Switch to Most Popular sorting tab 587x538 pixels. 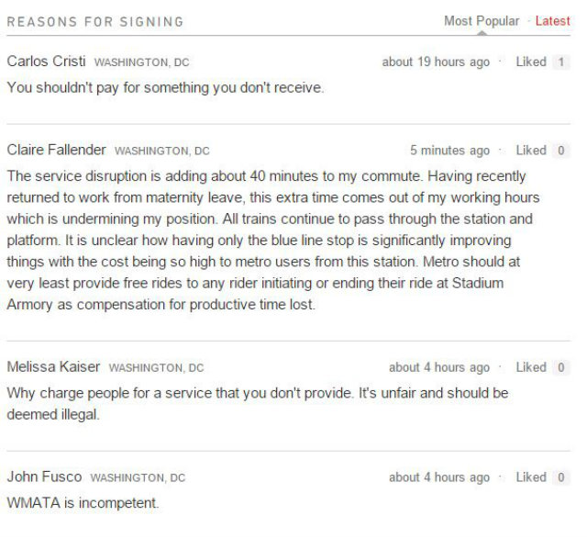point(481,21)
